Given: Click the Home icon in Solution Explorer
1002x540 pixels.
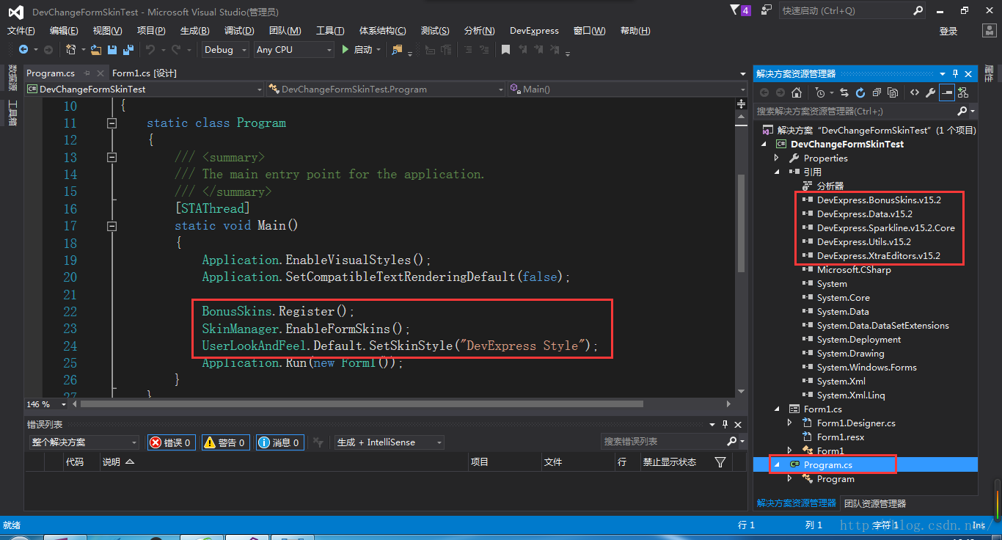Looking at the screenshot, I should pyautogui.click(x=797, y=92).
